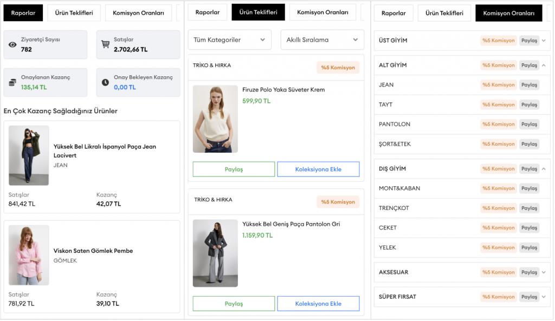The image size is (555, 321).
Task: Collapse the ALT GİYİM category
Action: click(x=544, y=65)
